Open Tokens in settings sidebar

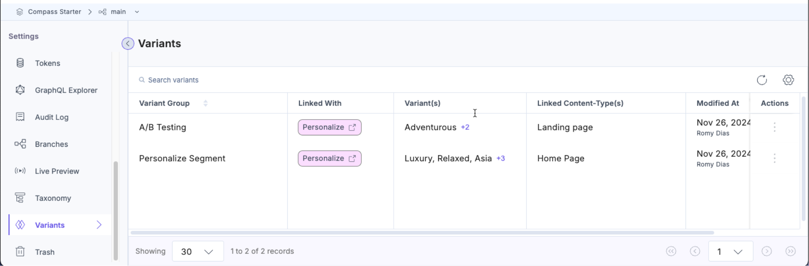[47, 63]
